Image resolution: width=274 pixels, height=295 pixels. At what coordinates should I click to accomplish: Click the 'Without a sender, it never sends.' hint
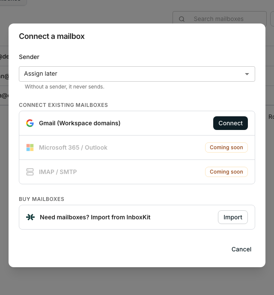point(65,87)
